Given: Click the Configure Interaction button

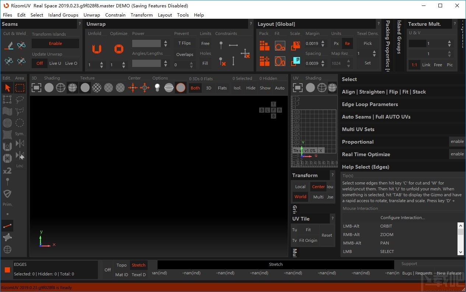Looking at the screenshot, I should pos(402,218).
